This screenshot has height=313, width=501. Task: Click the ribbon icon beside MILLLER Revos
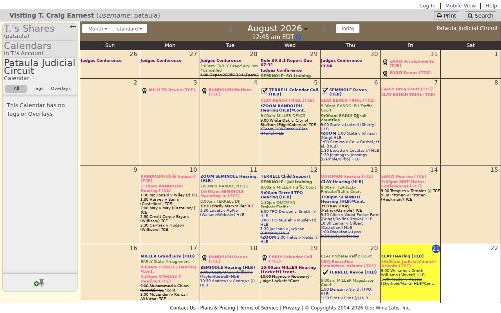click(144, 91)
